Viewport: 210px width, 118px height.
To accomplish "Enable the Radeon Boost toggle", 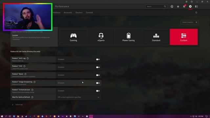I will click(98, 75).
